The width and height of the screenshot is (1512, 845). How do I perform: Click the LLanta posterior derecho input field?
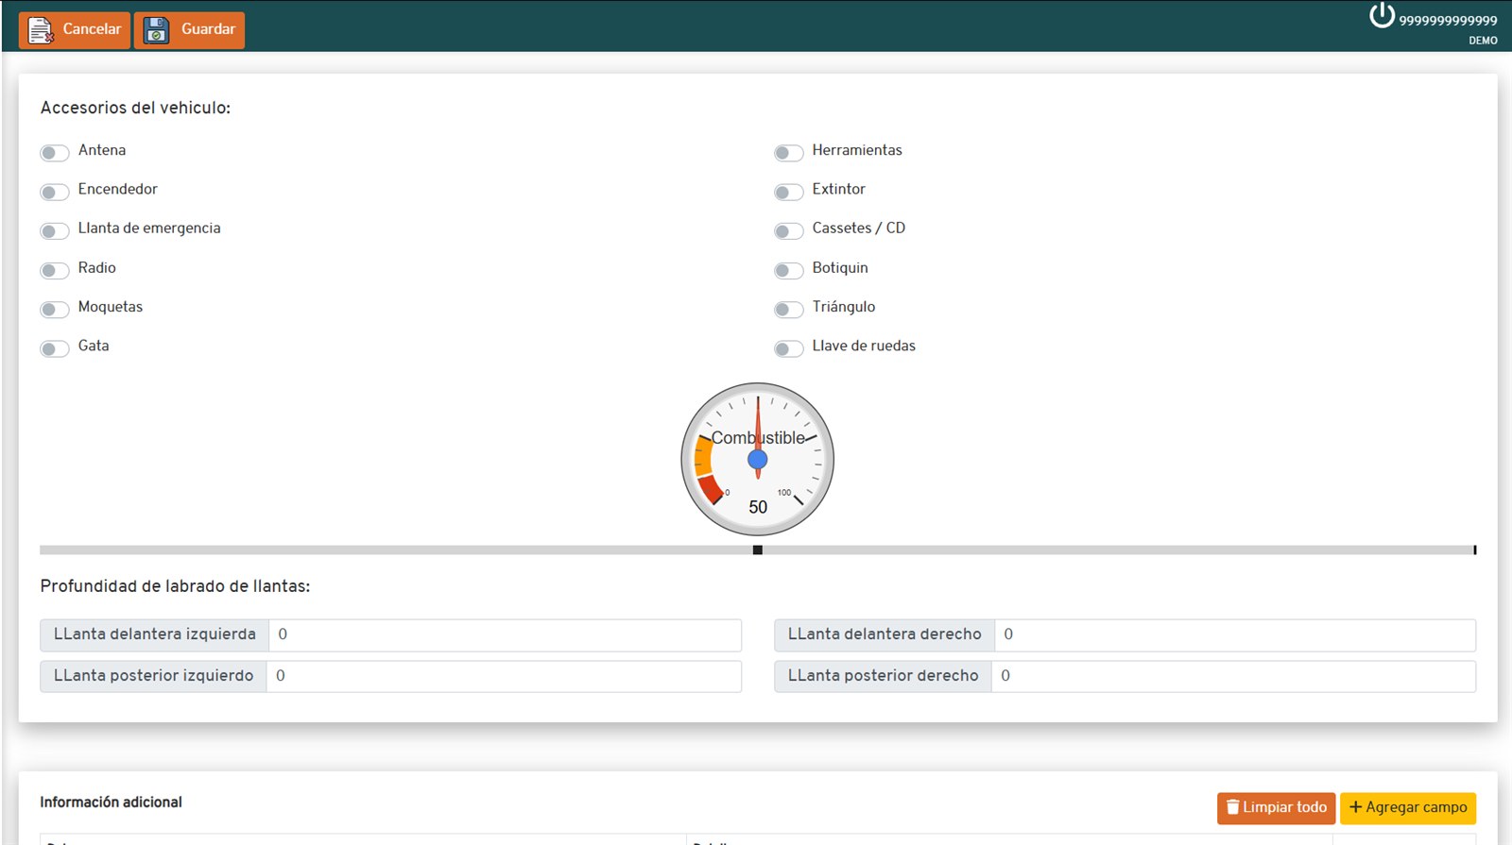(1233, 677)
